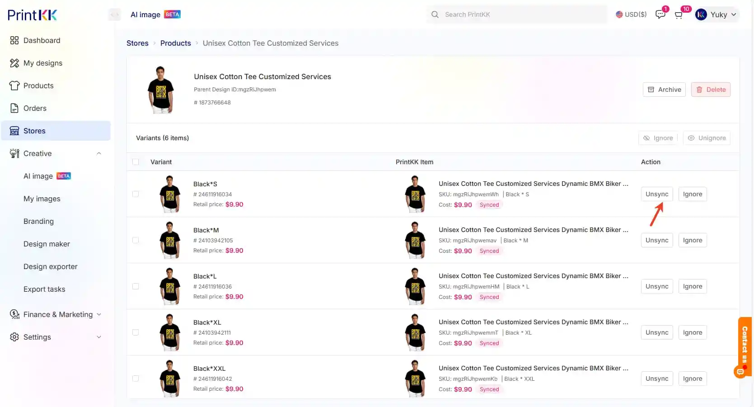
Task: Click the US flag currency icon
Action: pyautogui.click(x=619, y=14)
